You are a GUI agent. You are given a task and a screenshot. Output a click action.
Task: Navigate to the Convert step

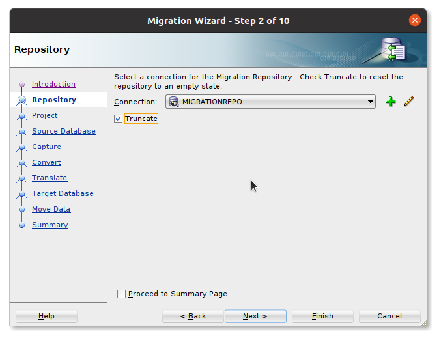tap(46, 162)
